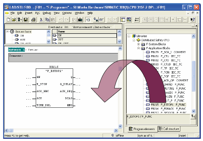
Task: Open the Insert menu
Action: [x=29, y=13]
